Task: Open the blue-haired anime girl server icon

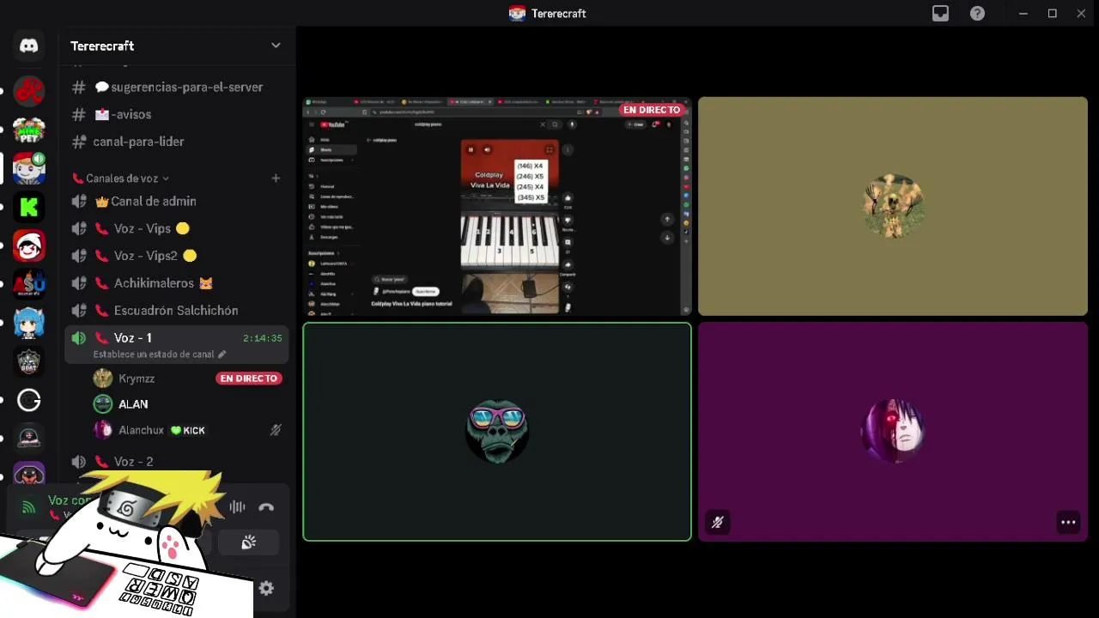Action: pyautogui.click(x=29, y=323)
